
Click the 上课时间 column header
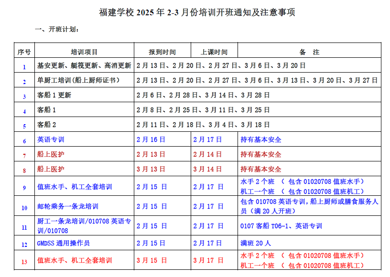(214, 52)
